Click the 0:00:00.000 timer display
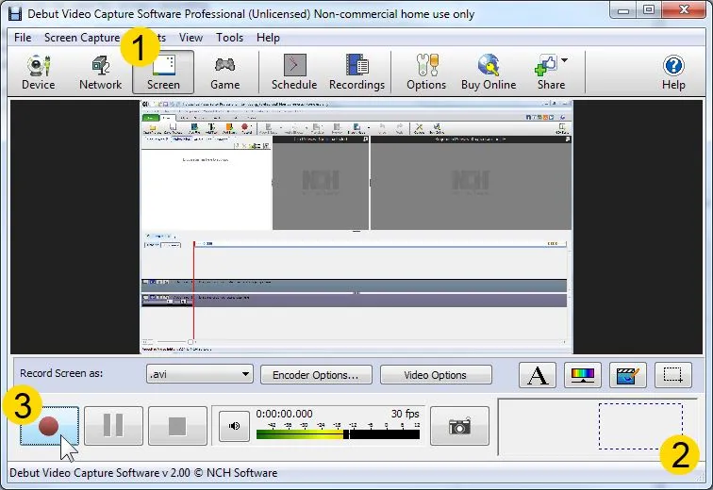This screenshot has width=713, height=490. click(284, 414)
